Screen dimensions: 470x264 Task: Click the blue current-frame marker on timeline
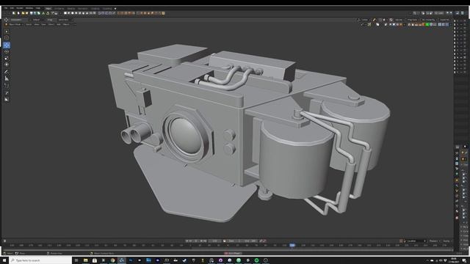coord(292,245)
